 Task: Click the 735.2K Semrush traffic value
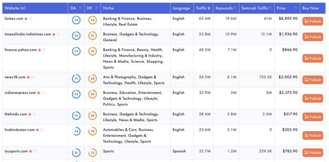[x=265, y=77]
